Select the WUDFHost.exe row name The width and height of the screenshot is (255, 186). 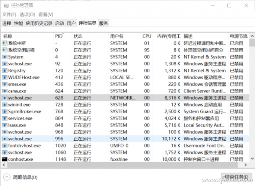[x=24, y=77]
